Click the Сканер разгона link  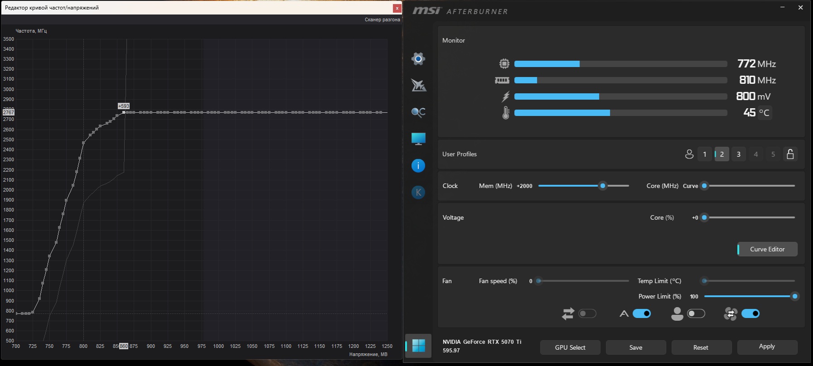coord(382,19)
